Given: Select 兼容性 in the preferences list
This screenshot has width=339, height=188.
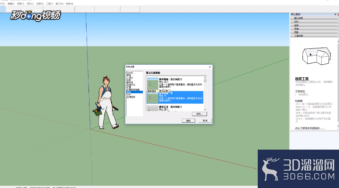Looking at the screenshot, I should tap(130, 82).
